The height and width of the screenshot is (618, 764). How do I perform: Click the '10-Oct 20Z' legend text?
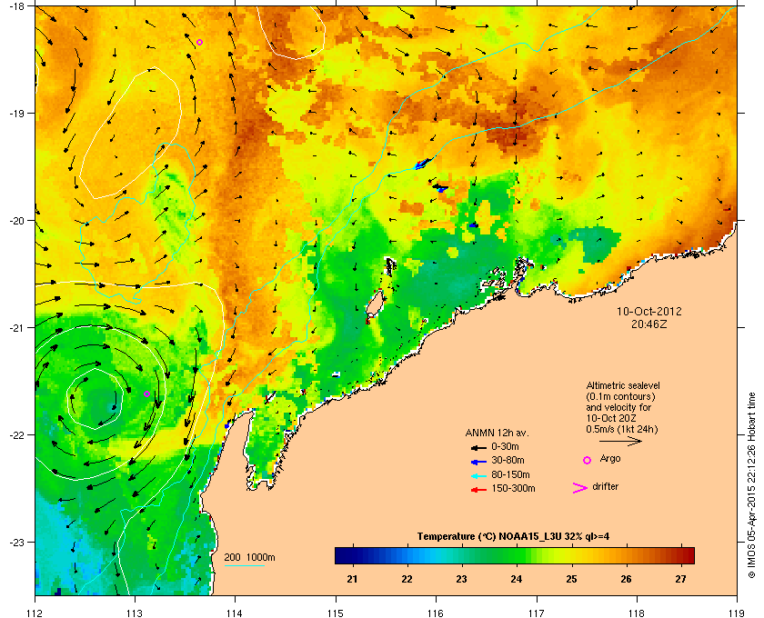(611, 418)
